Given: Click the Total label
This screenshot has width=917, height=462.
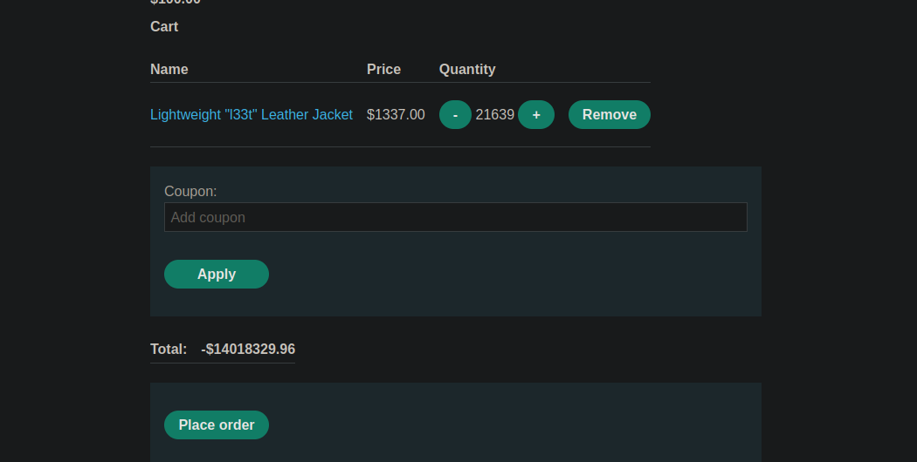Looking at the screenshot, I should [169, 349].
